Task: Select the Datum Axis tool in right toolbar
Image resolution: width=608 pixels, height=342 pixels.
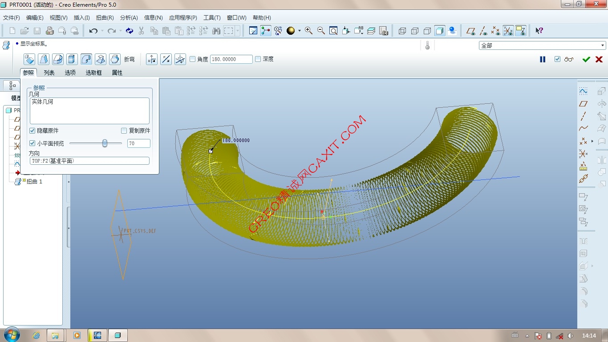Action: pos(583,116)
